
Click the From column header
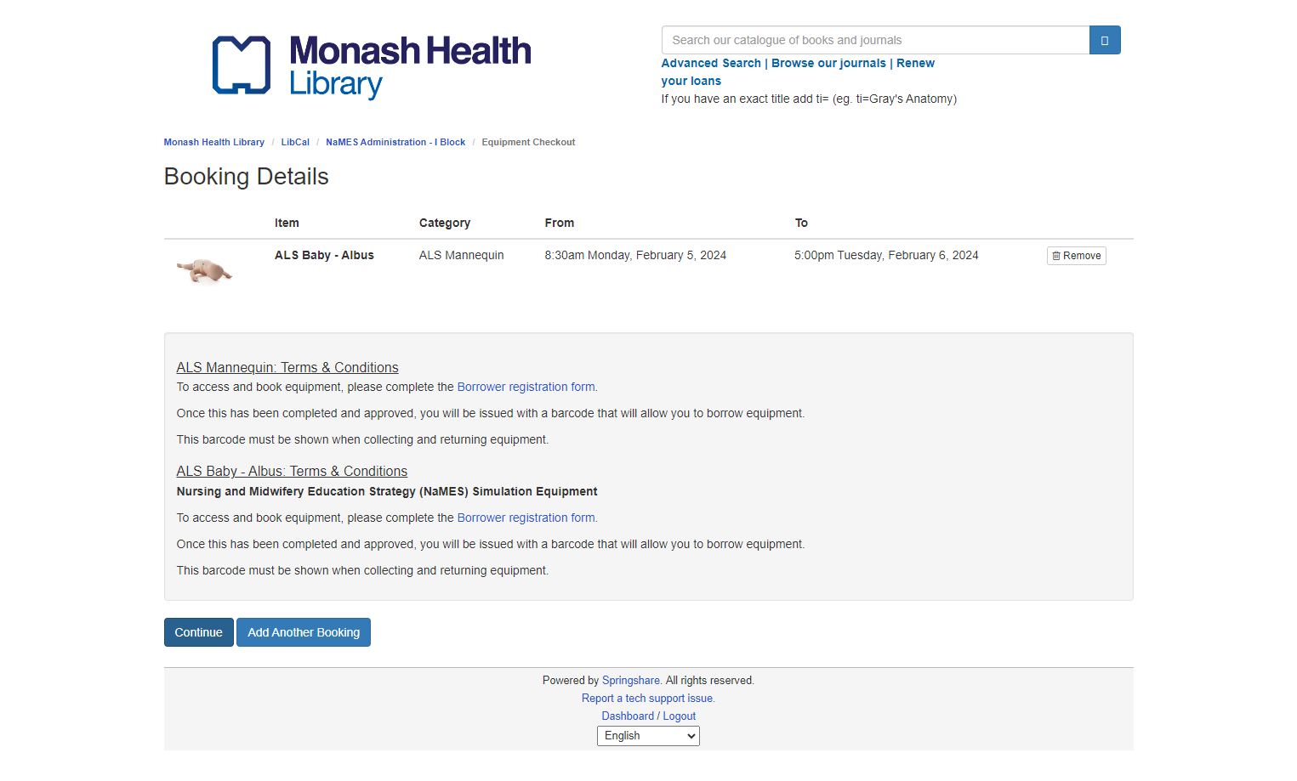pyautogui.click(x=560, y=223)
